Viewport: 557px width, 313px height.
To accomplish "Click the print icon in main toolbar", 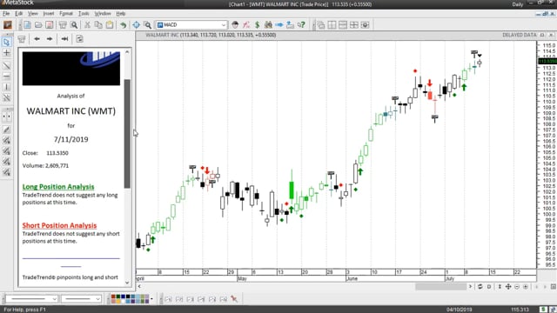I will click(x=63, y=25).
